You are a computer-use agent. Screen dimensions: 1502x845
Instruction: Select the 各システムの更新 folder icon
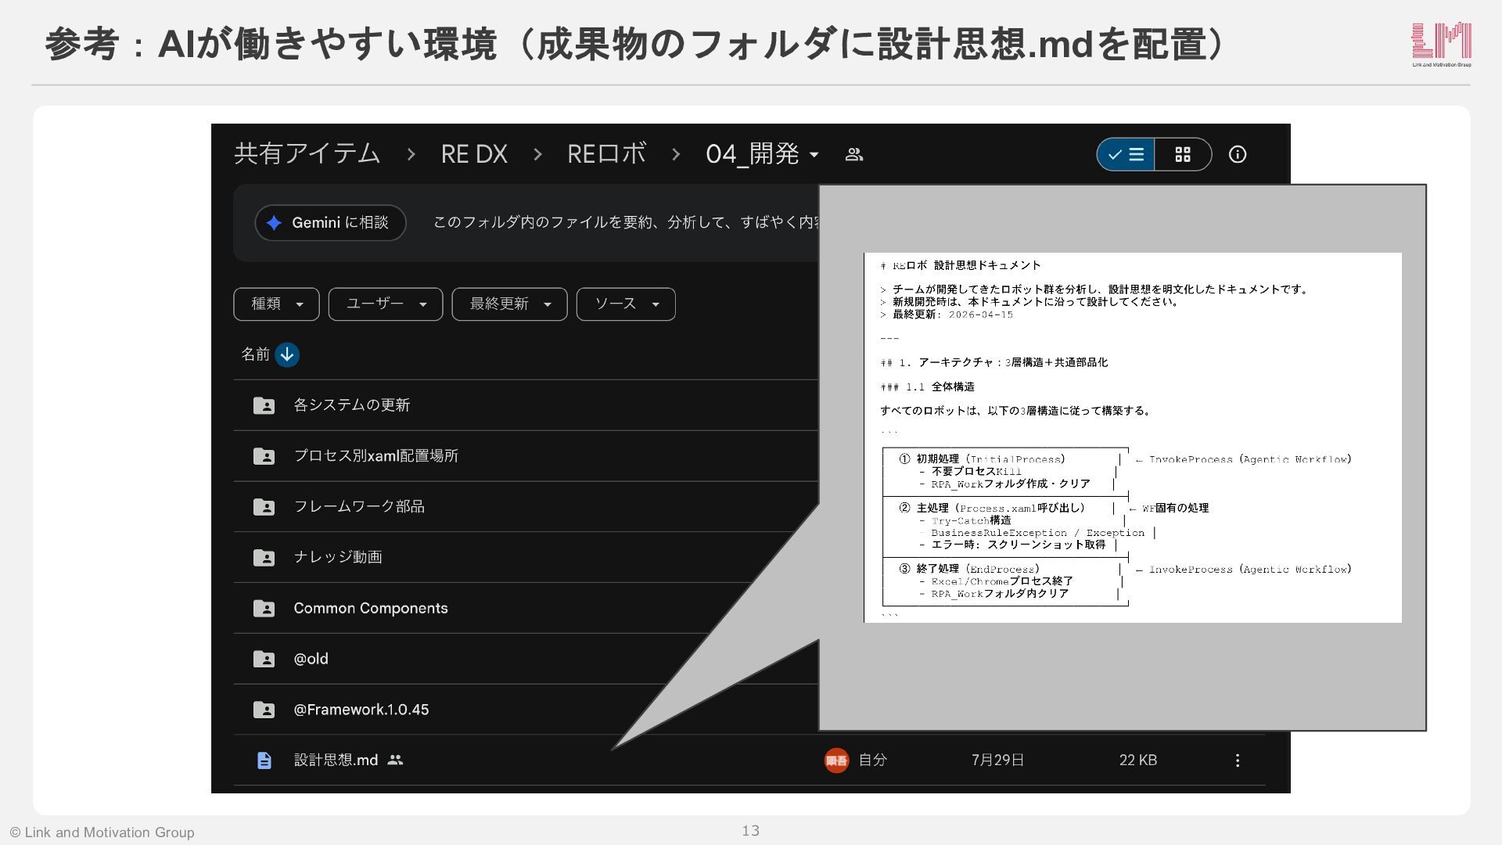pos(264,405)
